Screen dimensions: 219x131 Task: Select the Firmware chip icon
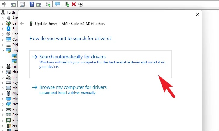(x=8, y=66)
